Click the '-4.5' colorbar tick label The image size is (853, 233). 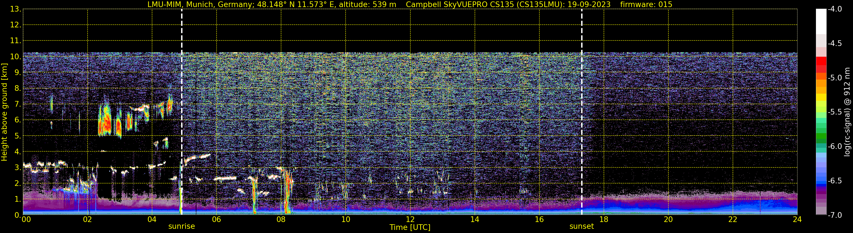835,43
